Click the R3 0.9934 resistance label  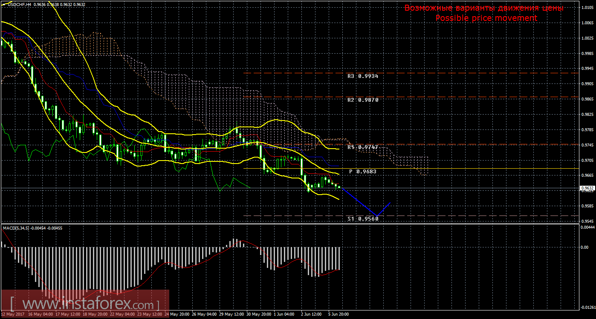point(363,76)
